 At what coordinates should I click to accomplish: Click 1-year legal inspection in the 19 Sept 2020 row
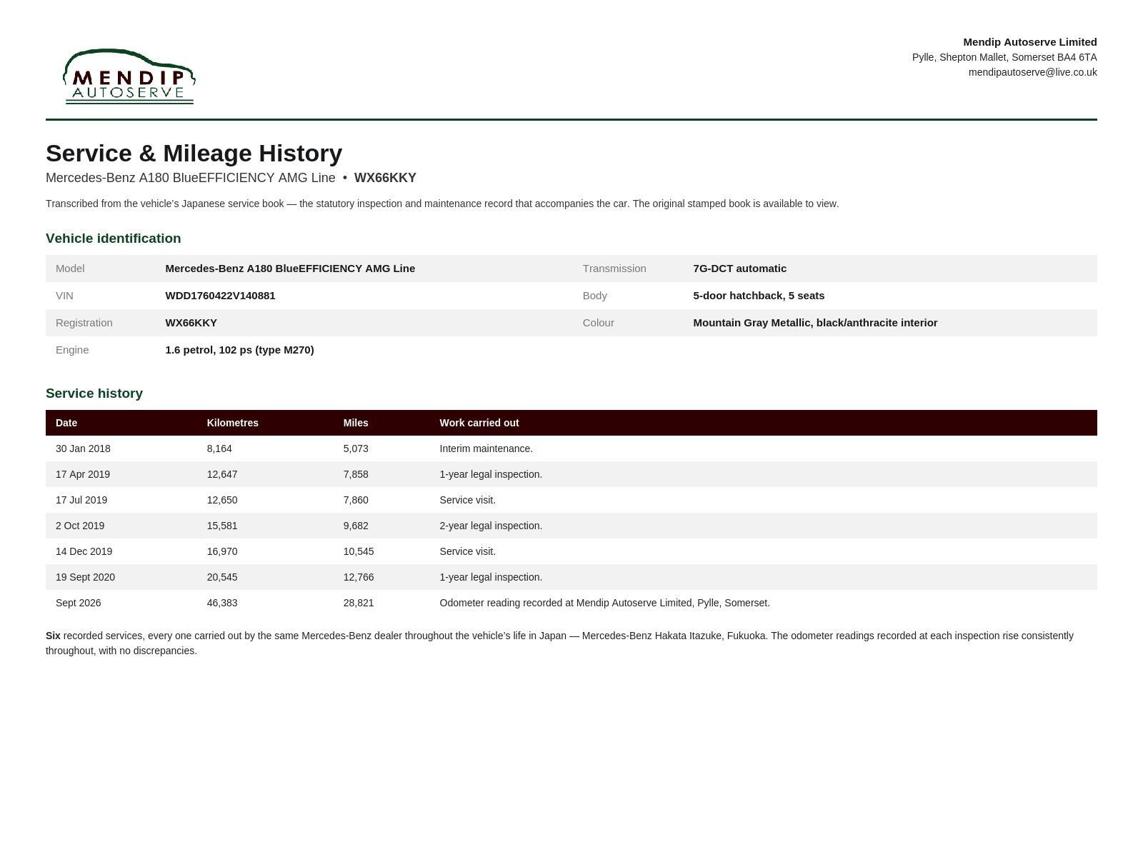click(491, 577)
